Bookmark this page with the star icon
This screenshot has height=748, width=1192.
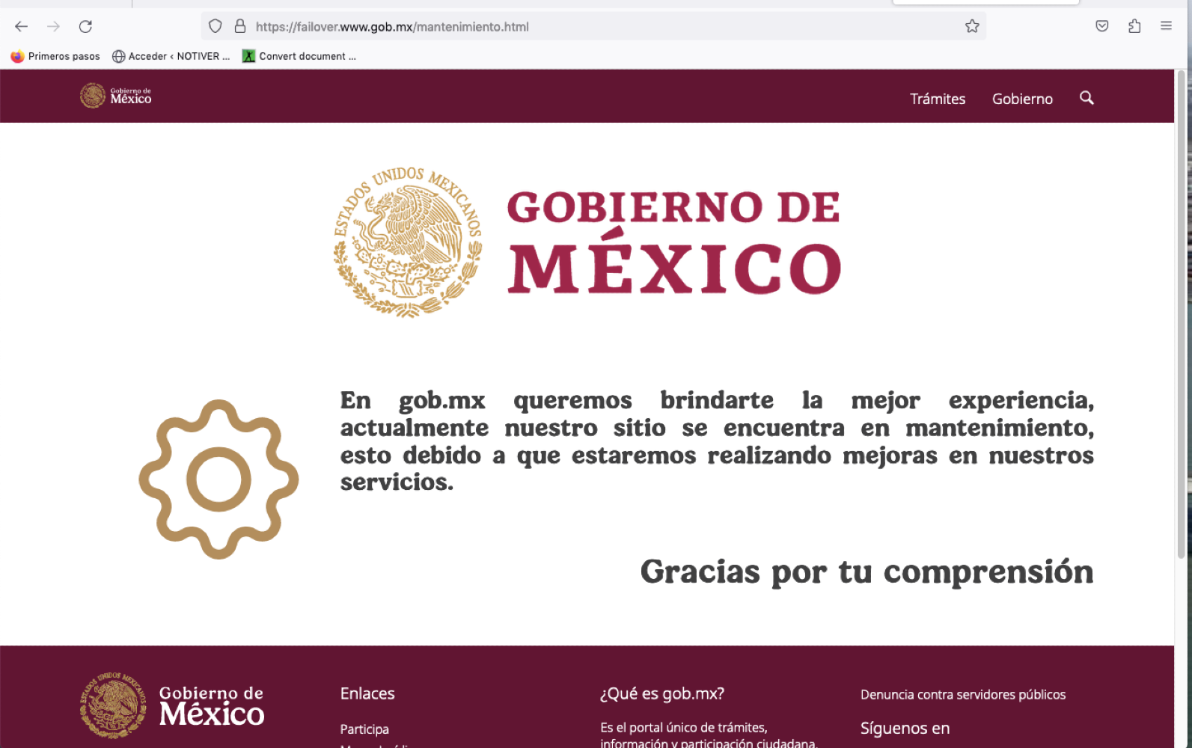tap(972, 27)
